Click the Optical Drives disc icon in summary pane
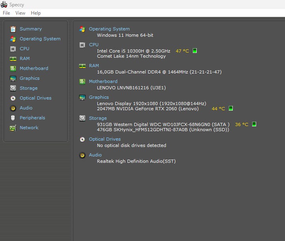Screen dimensions: 285x241 point(82,139)
